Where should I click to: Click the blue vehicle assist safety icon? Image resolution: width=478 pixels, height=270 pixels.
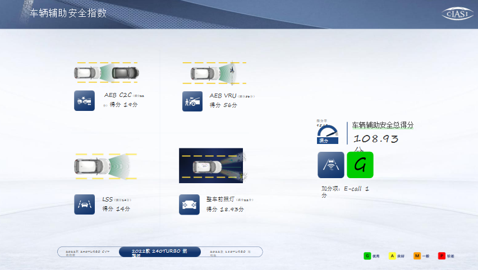click(x=330, y=165)
